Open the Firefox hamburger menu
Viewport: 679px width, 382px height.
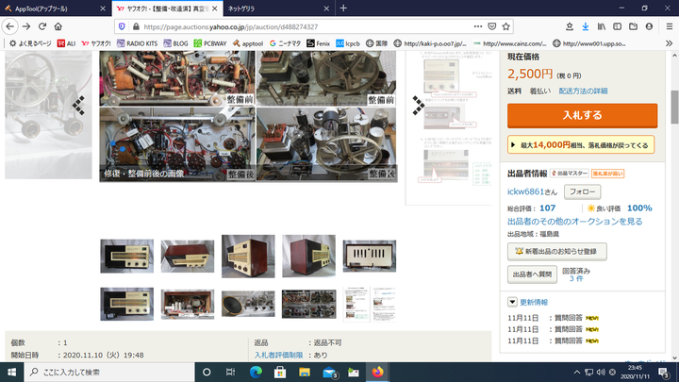tap(668, 26)
